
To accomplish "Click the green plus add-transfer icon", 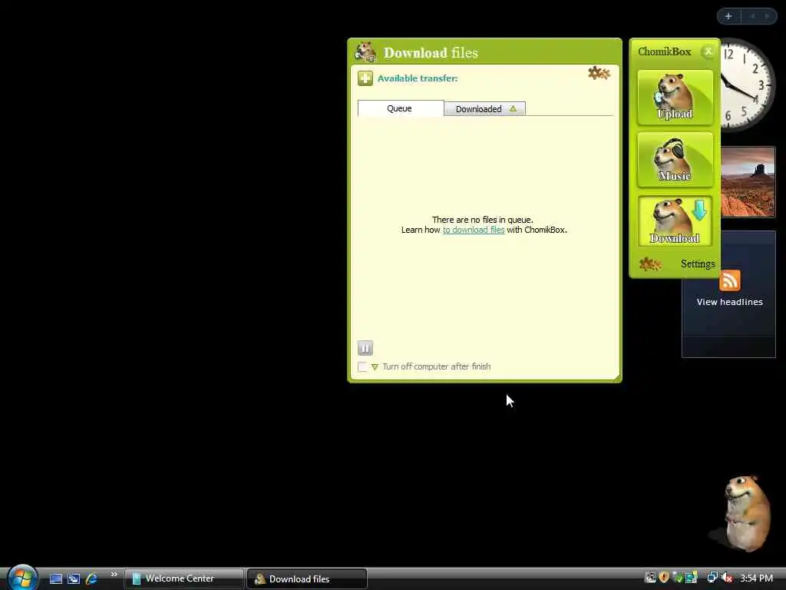I will pos(365,78).
